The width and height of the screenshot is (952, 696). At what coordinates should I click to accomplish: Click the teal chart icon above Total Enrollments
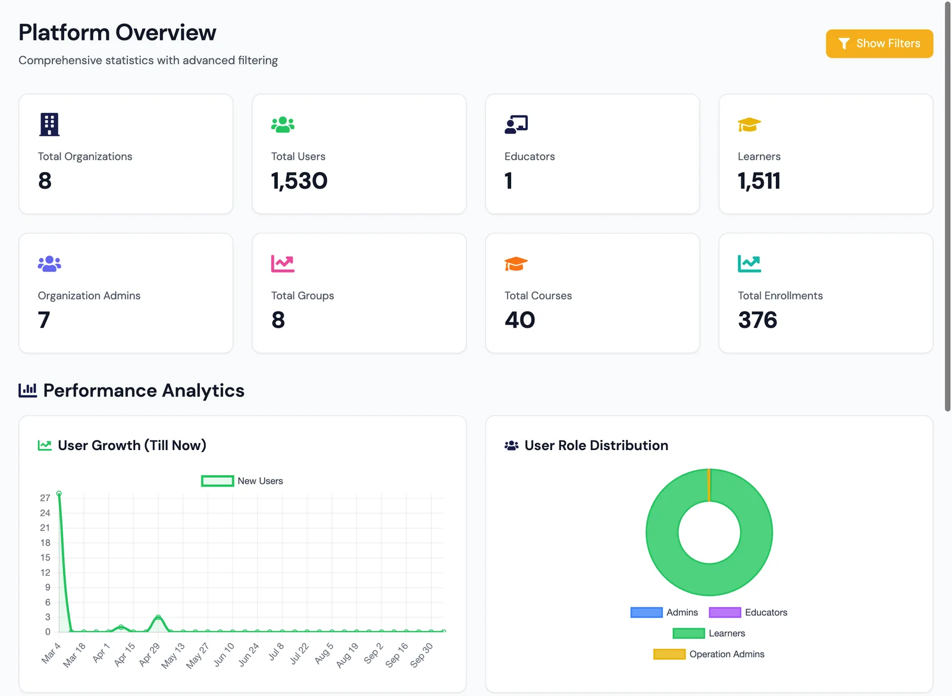pyautogui.click(x=749, y=264)
